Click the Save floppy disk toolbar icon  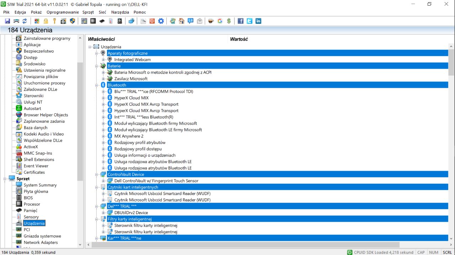(7, 21)
